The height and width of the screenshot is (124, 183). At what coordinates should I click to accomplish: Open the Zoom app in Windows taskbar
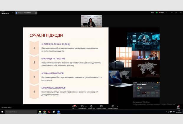pyautogui.click(x=58, y=112)
